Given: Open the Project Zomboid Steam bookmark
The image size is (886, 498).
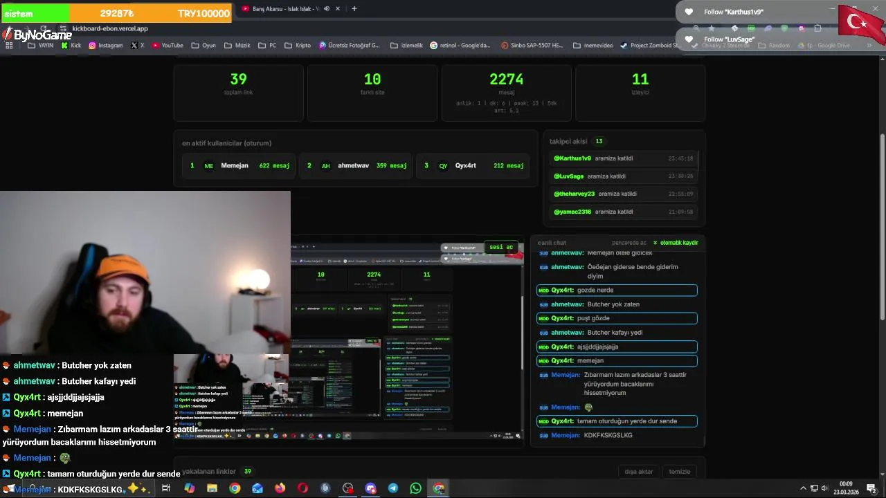Looking at the screenshot, I should coord(649,46).
